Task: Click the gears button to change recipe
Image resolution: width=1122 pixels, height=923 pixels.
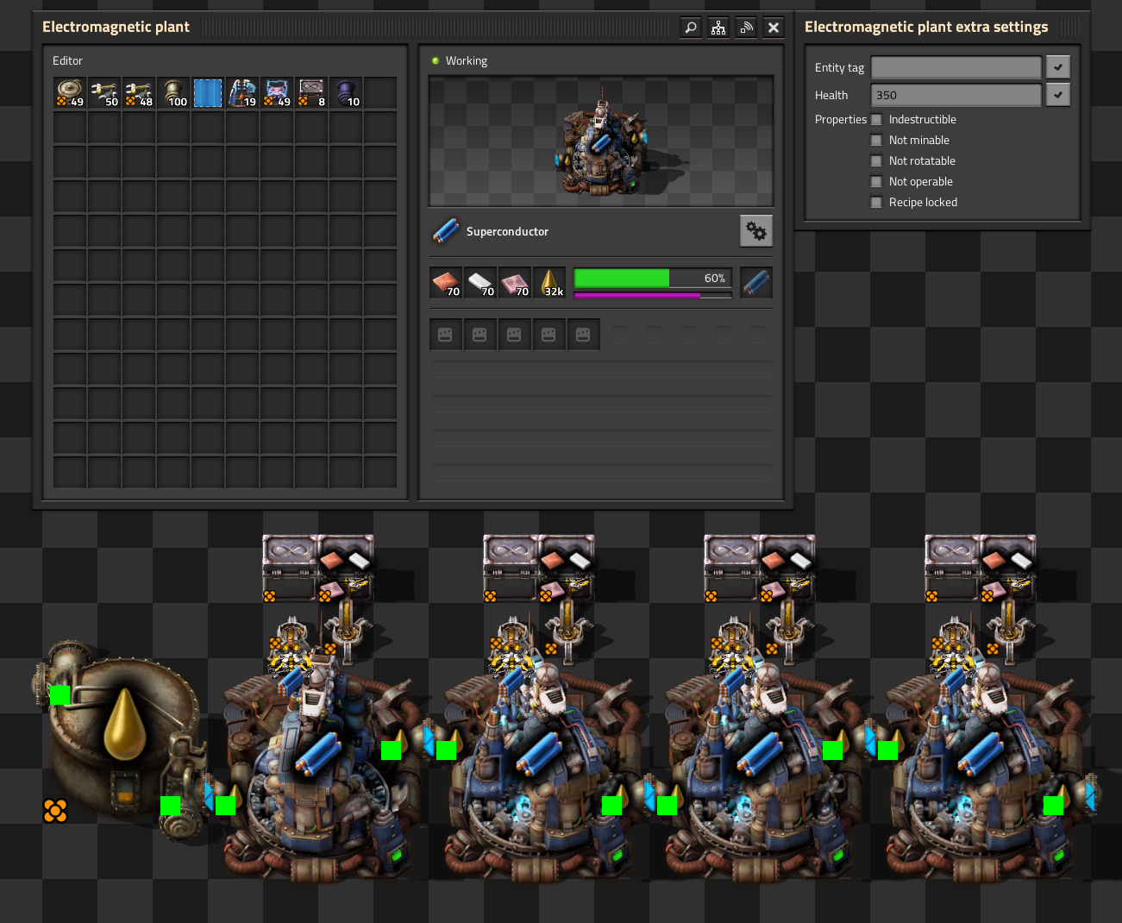Action: [x=756, y=231]
